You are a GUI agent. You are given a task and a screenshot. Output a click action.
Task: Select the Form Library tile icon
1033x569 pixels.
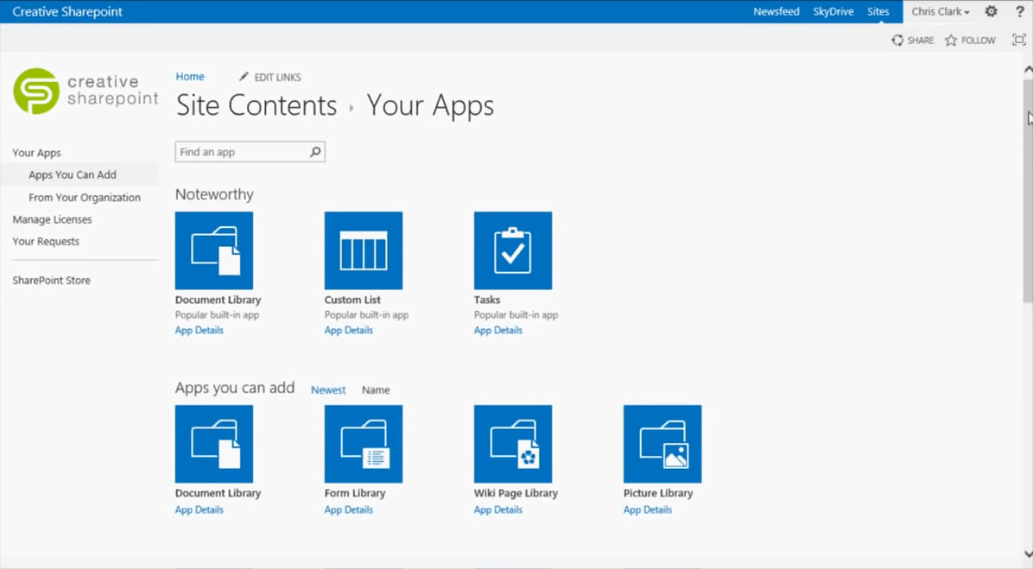tap(364, 444)
